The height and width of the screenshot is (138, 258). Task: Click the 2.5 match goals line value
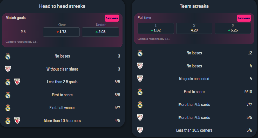point(23,32)
